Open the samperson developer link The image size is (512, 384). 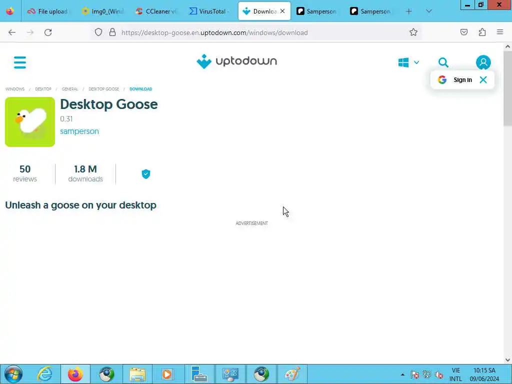[79, 131]
